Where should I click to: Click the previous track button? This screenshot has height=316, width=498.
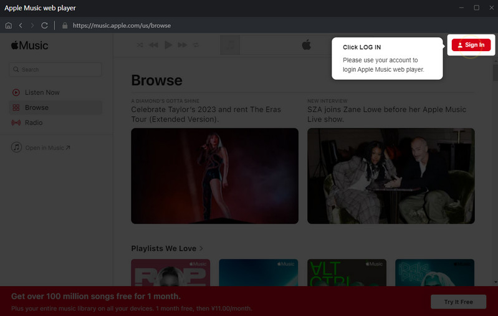coord(154,45)
